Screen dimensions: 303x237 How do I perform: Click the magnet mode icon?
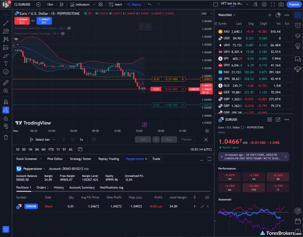pos(6,102)
